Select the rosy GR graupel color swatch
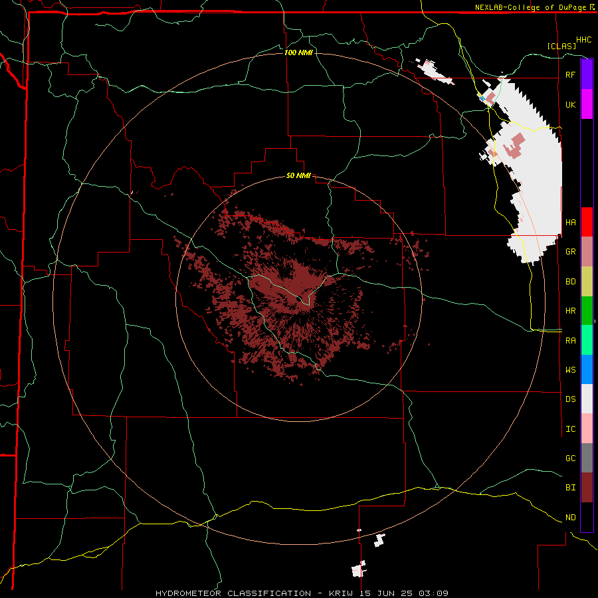 [587, 251]
